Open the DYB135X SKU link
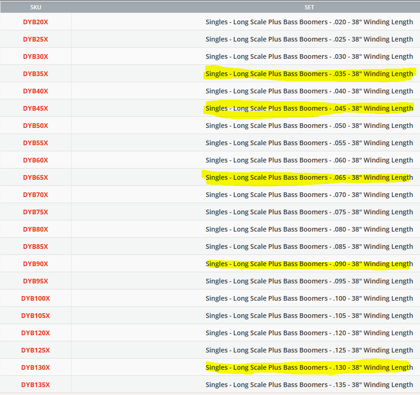Screen dimensions: 420x395 coord(36,385)
